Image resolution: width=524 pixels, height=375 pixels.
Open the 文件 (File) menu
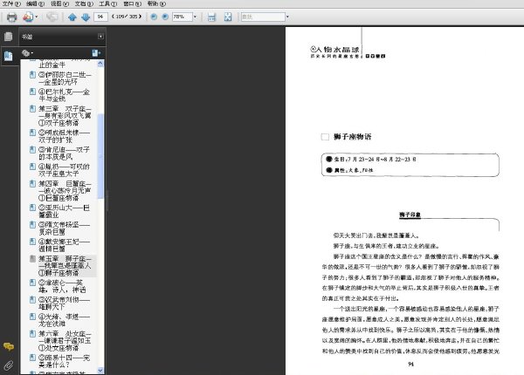click(11, 3)
